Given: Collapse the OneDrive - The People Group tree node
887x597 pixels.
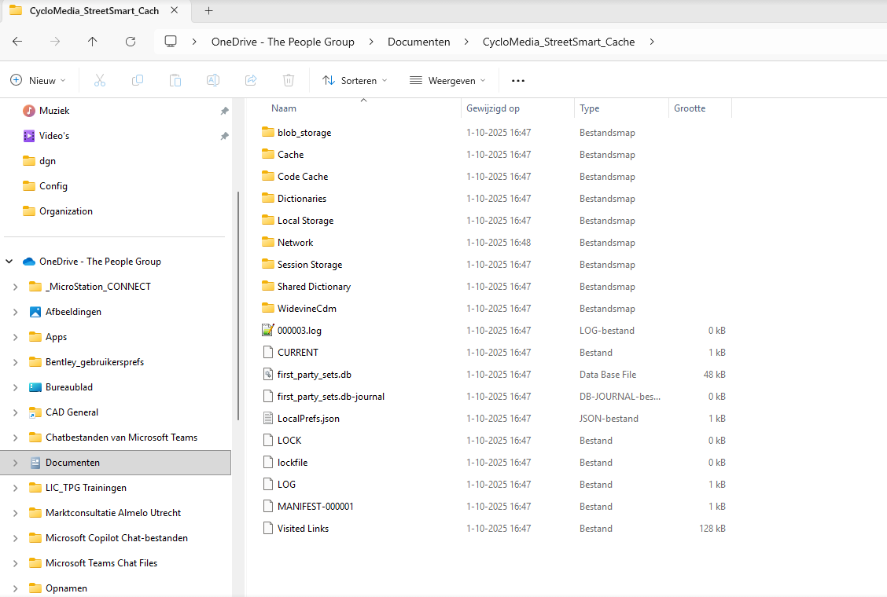Looking at the screenshot, I should [x=9, y=261].
